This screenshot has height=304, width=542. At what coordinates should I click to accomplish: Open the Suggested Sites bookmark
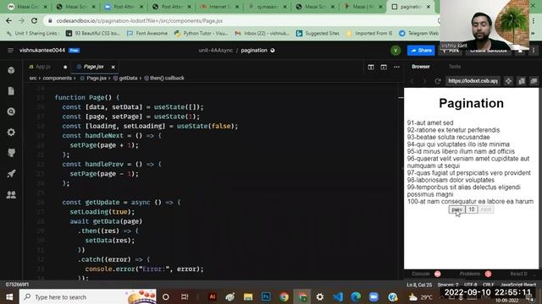tap(318, 34)
